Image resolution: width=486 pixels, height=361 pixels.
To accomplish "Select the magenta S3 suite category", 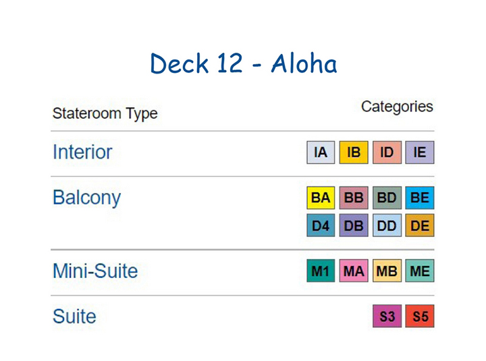I will (x=387, y=316).
